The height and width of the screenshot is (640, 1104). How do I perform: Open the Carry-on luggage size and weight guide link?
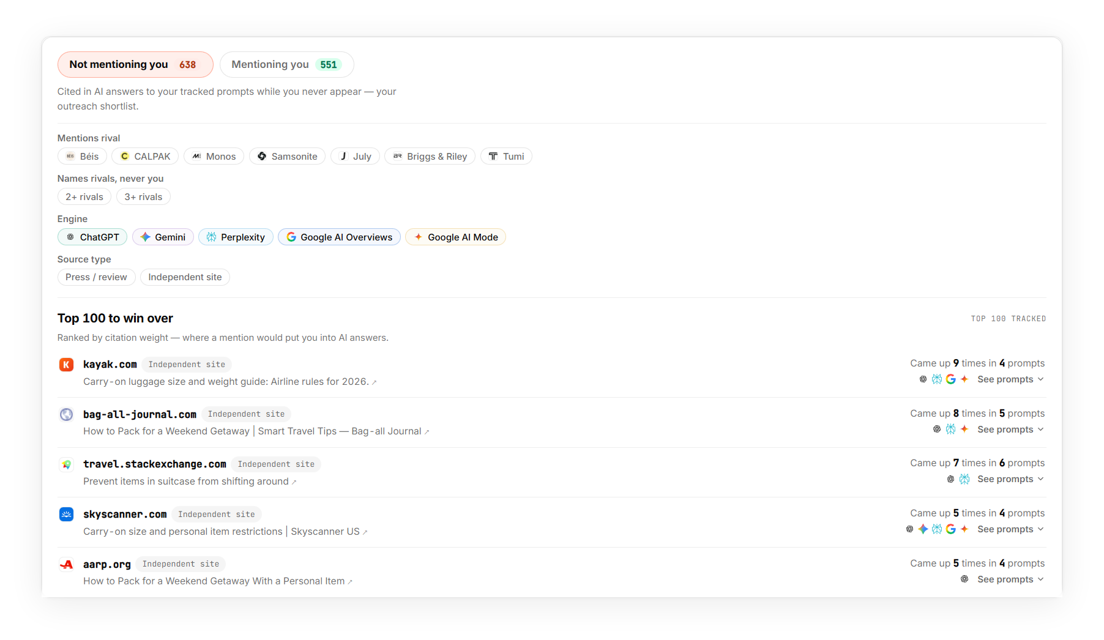pos(229,382)
